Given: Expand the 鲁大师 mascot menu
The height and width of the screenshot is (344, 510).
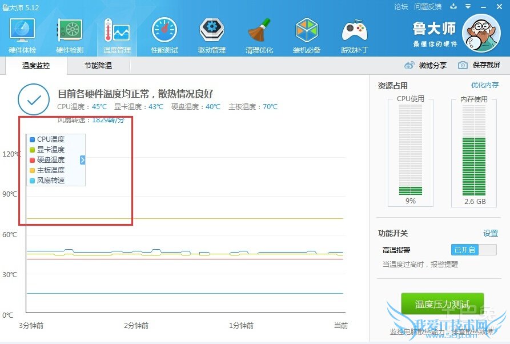Looking at the screenshot, I should 481,33.
